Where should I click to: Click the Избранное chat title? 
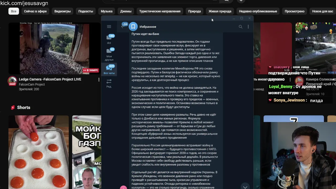tap(148, 27)
